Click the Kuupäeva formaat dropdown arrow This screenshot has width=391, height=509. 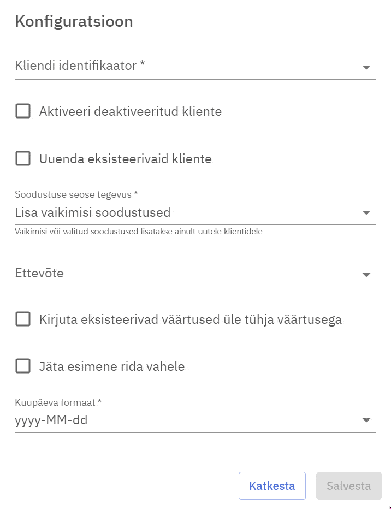point(366,420)
